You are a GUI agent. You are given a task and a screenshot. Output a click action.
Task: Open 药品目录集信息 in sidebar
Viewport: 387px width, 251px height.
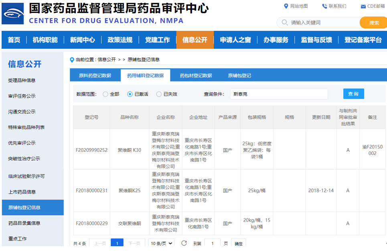pos(24,223)
